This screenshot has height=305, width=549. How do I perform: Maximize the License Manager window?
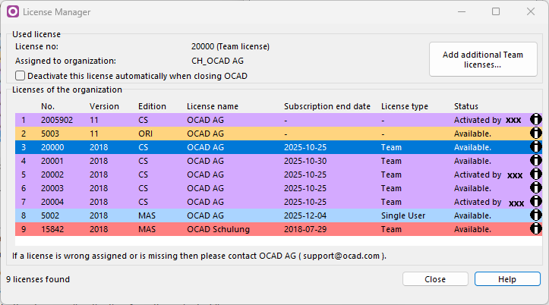pyautogui.click(x=496, y=11)
